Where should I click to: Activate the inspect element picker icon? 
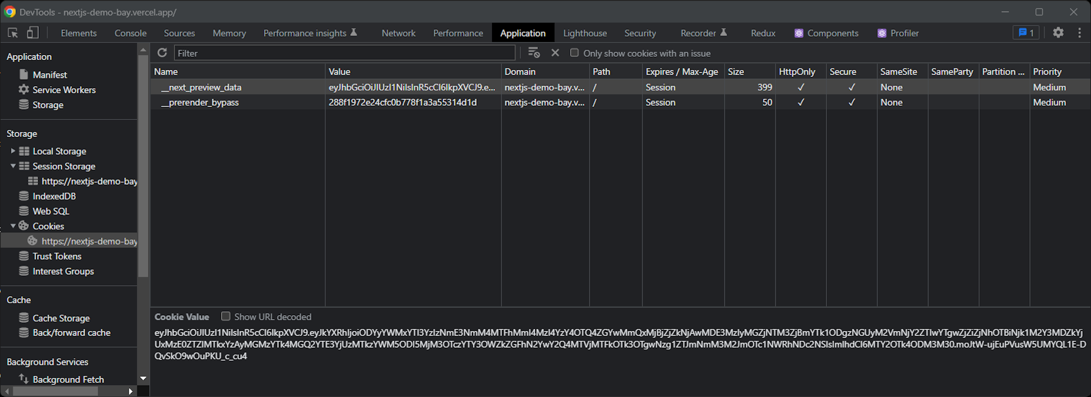coord(13,33)
